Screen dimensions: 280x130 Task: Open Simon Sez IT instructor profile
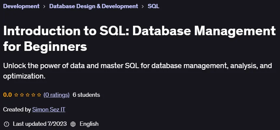(49, 109)
